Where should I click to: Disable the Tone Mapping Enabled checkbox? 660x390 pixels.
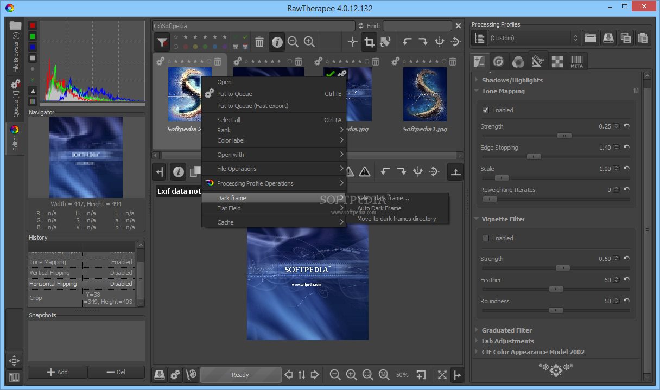click(486, 110)
